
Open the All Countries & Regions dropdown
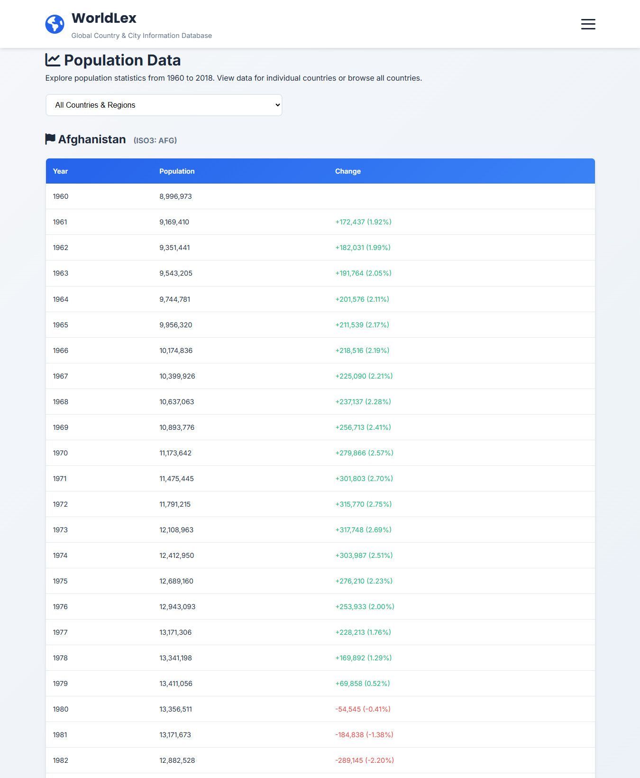pyautogui.click(x=164, y=105)
